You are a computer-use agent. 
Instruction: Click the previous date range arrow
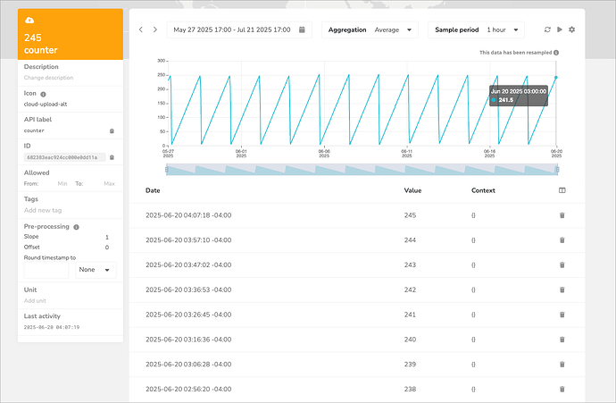pyautogui.click(x=141, y=29)
